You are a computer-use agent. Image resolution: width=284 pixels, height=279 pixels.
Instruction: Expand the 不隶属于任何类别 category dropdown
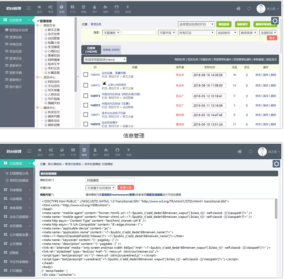(x=101, y=188)
